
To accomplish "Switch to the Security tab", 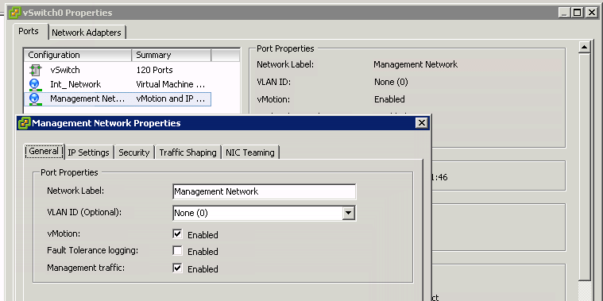I will 133,152.
